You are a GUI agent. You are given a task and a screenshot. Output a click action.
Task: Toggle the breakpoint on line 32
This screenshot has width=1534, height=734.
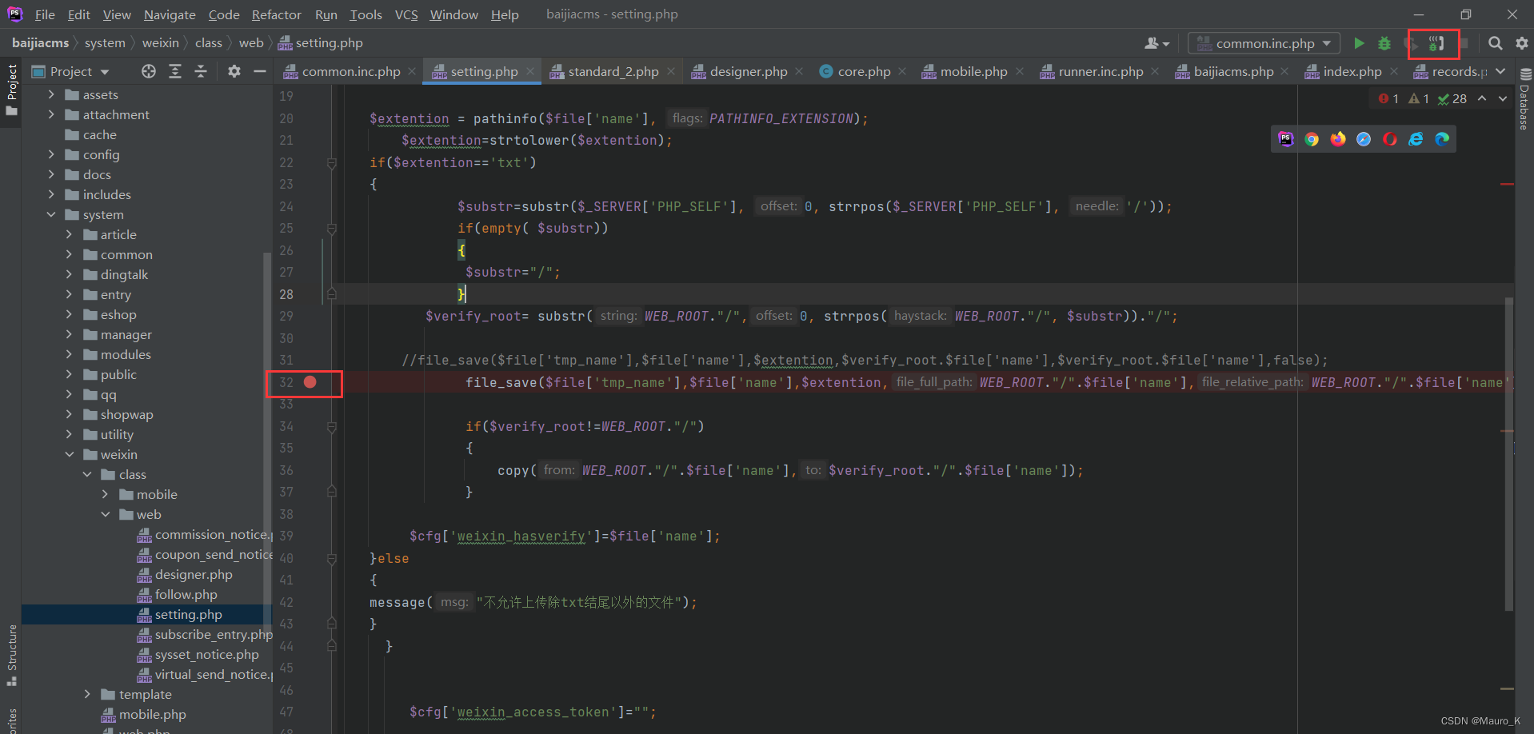pyautogui.click(x=310, y=382)
